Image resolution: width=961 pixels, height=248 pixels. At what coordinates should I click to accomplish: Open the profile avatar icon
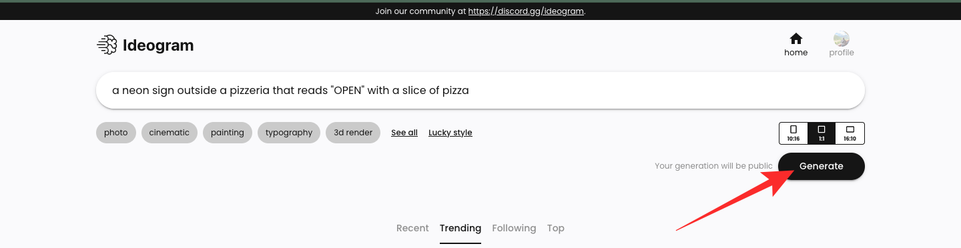click(842, 39)
